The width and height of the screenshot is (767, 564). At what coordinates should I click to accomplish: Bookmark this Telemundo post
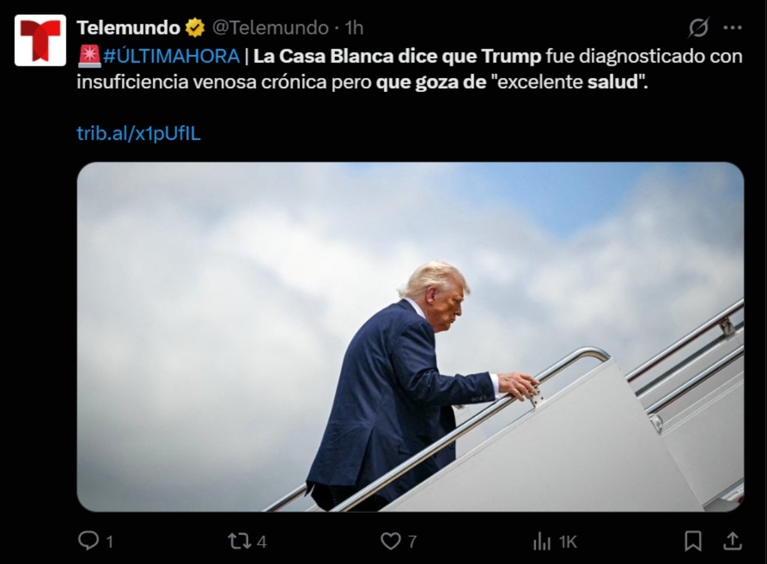(x=693, y=541)
